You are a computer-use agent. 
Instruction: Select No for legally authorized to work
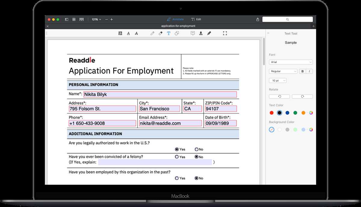pos(196,149)
